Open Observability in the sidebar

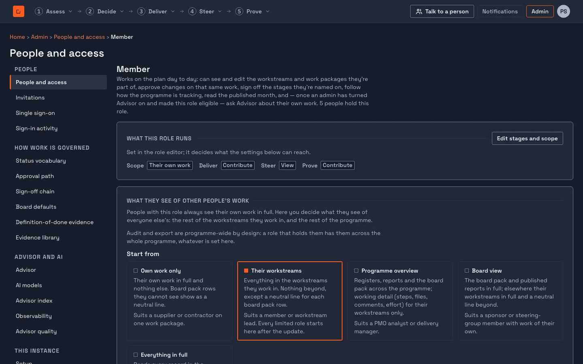click(x=58, y=316)
